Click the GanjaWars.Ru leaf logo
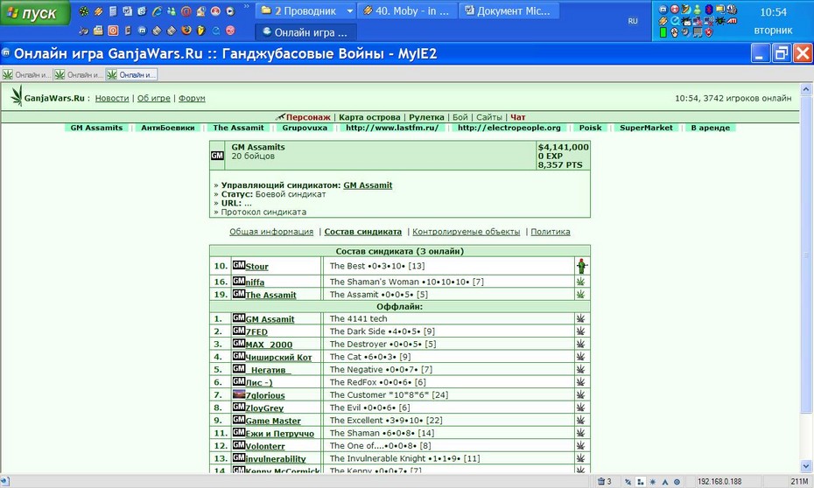Screen dimensions: 814x488 pos(18,96)
